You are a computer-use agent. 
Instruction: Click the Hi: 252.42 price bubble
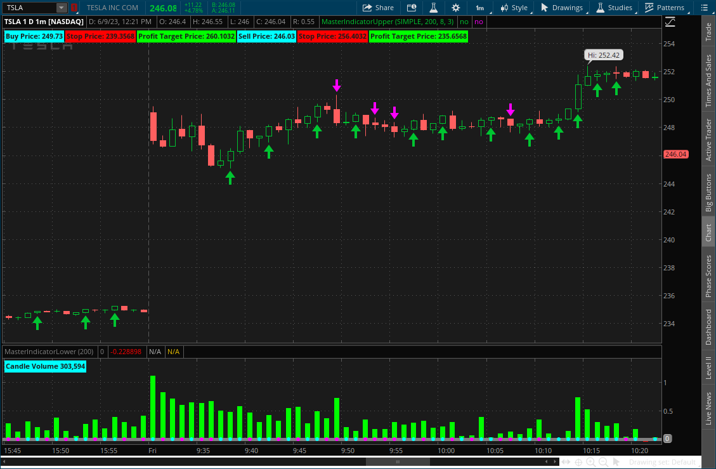point(604,55)
